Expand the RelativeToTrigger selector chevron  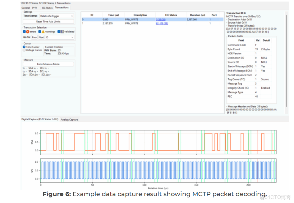point(72,16)
